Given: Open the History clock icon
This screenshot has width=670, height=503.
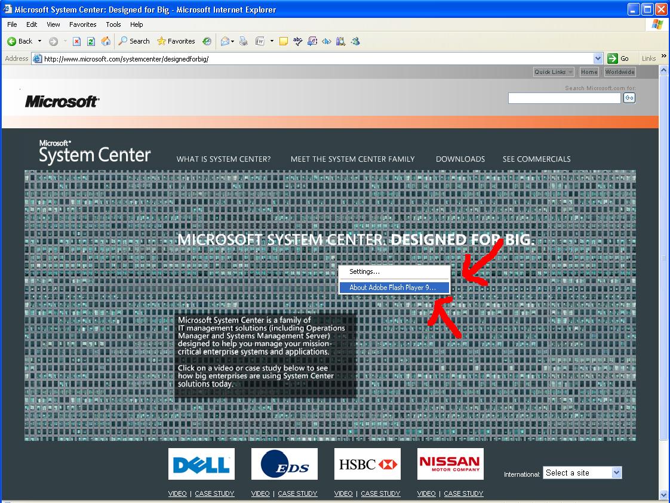Looking at the screenshot, I should click(x=207, y=41).
